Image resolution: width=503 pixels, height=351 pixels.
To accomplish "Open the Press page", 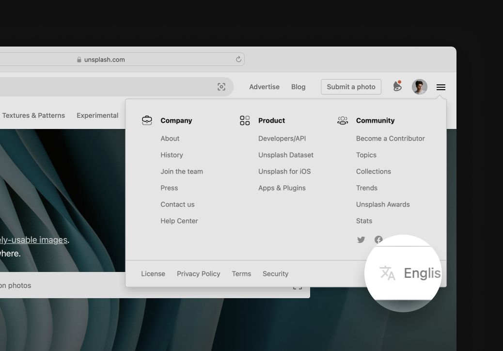I will (x=169, y=188).
